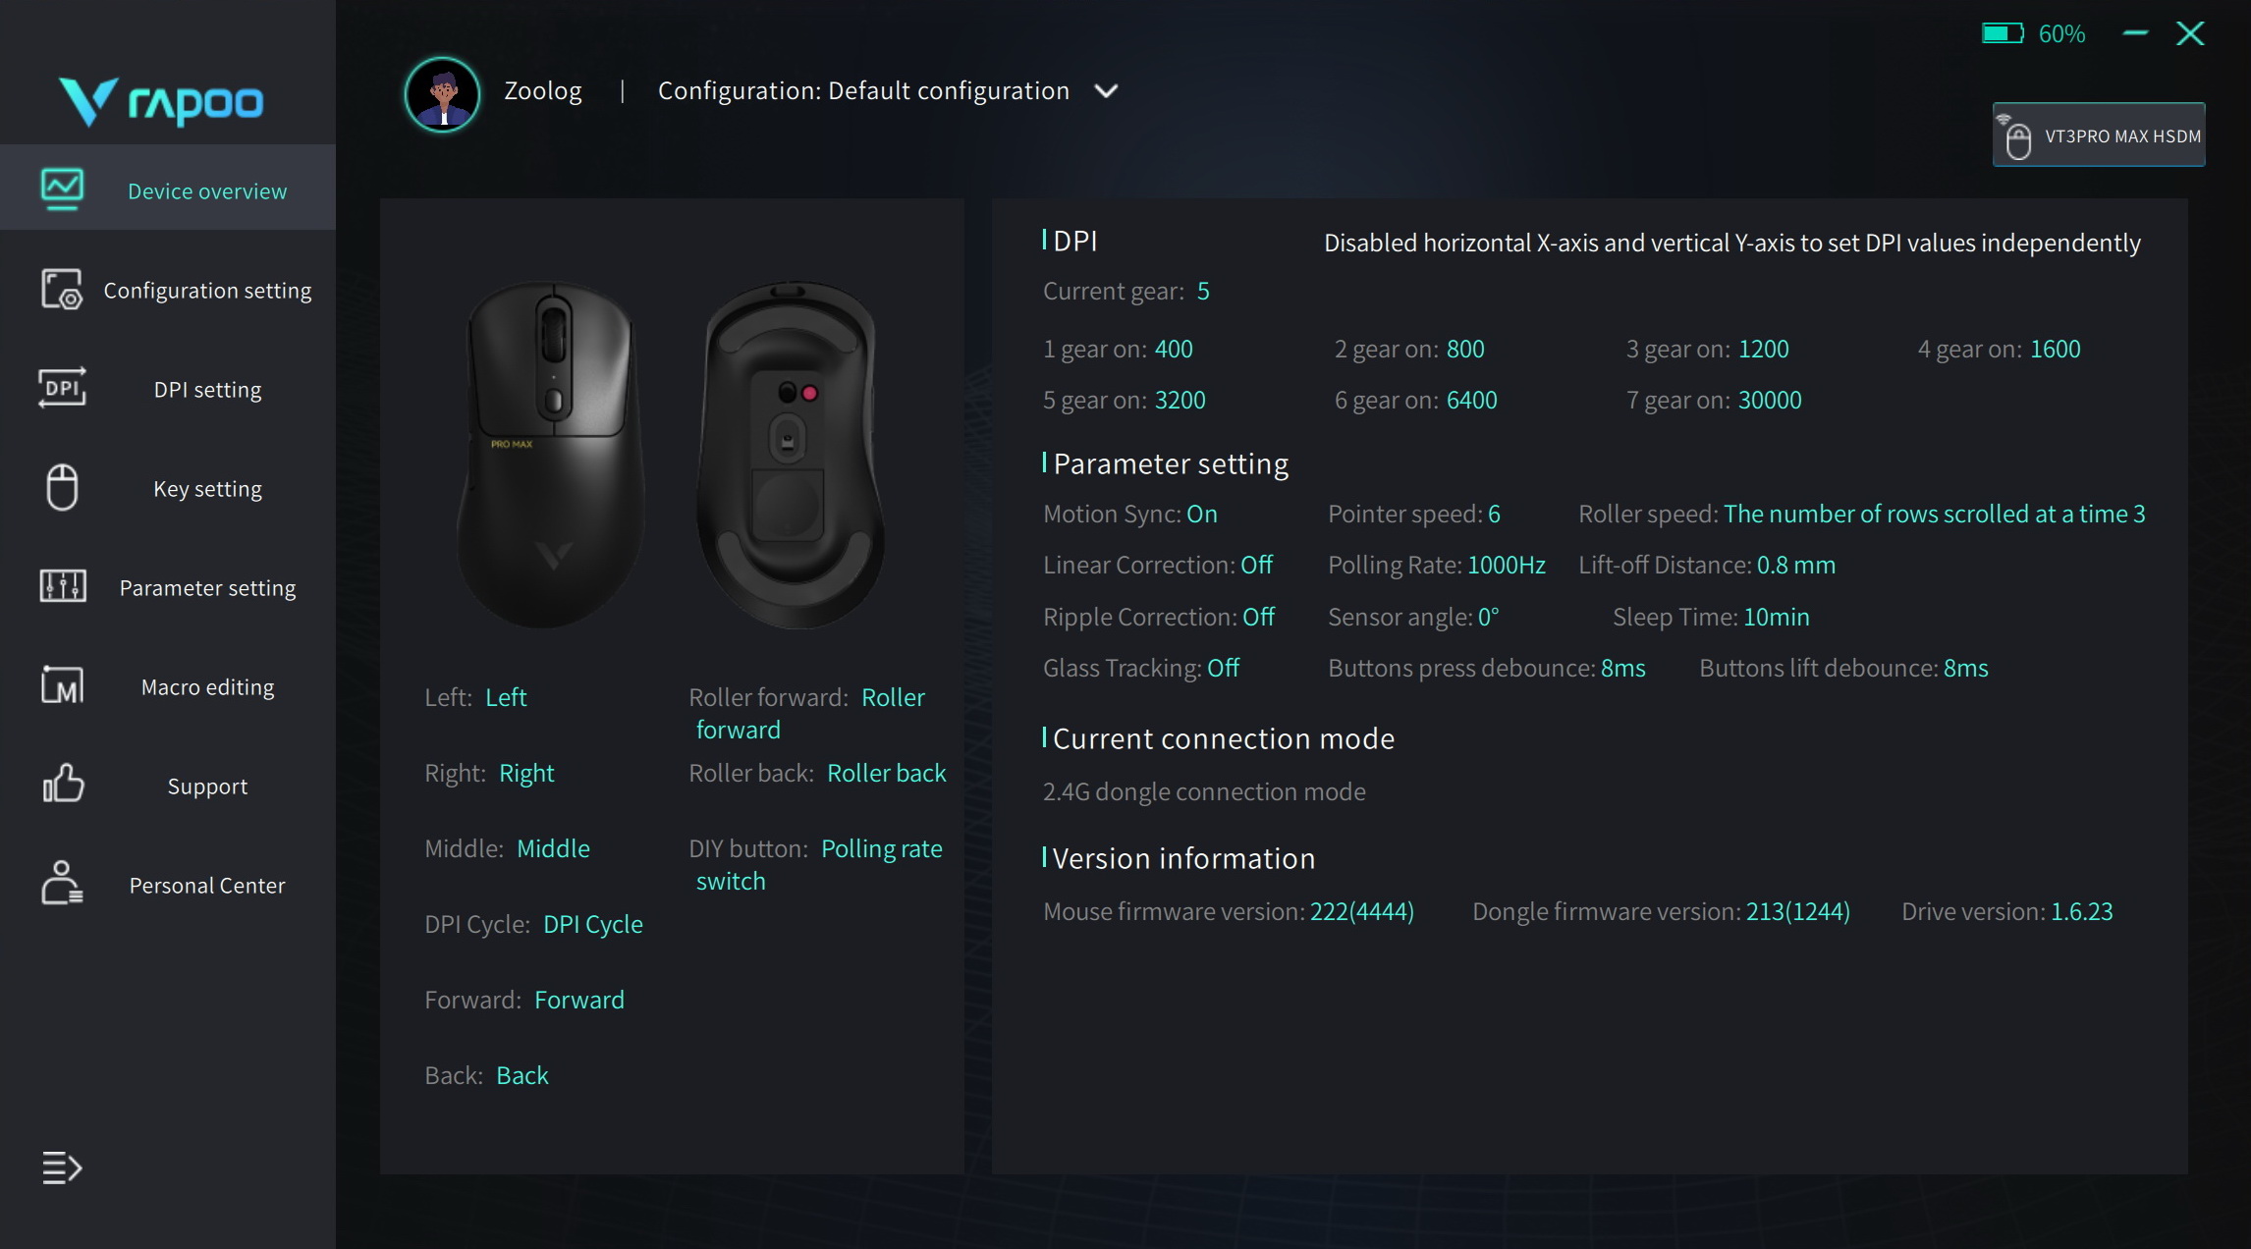Click the Support thumbs-up icon
This screenshot has width=2251, height=1249.
tap(62, 785)
